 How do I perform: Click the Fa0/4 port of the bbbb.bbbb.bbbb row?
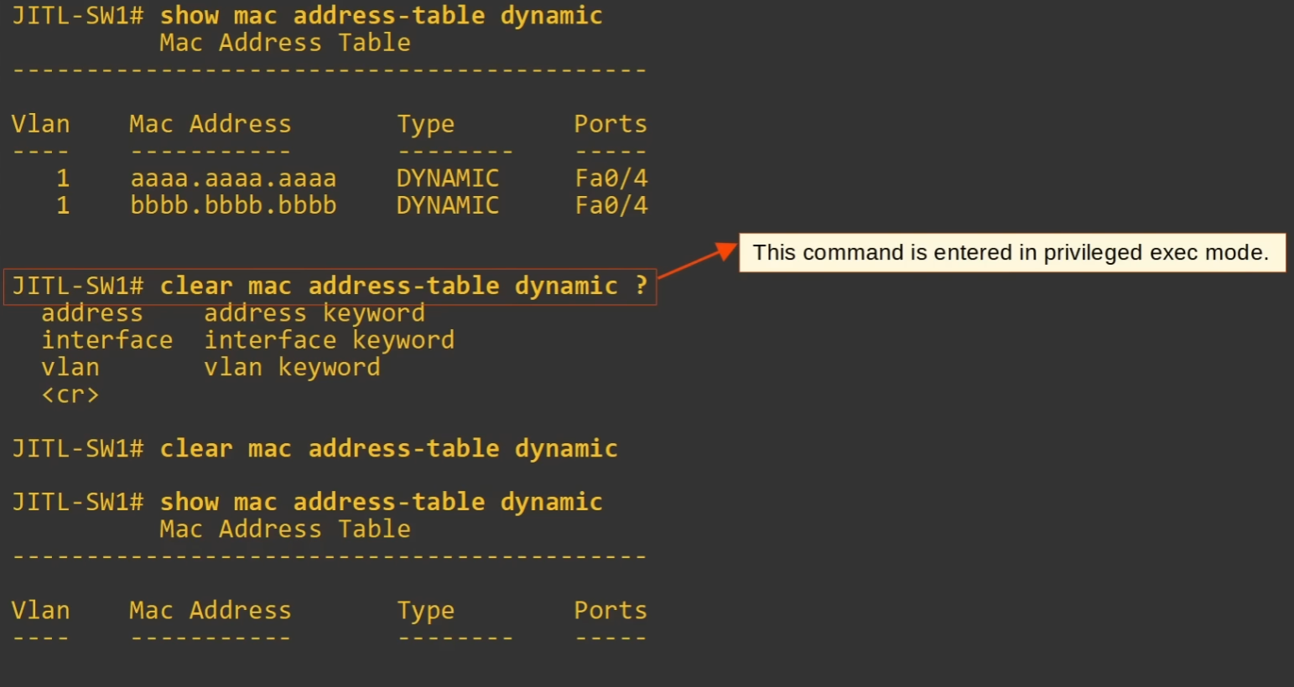coord(611,205)
